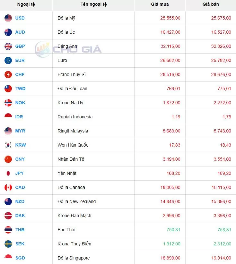Click the United States flag icon

point(8,18)
